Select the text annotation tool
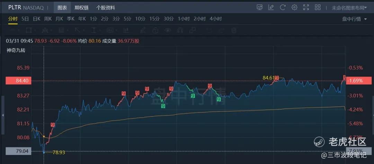The height and width of the screenshot is (164, 374). pos(94,30)
